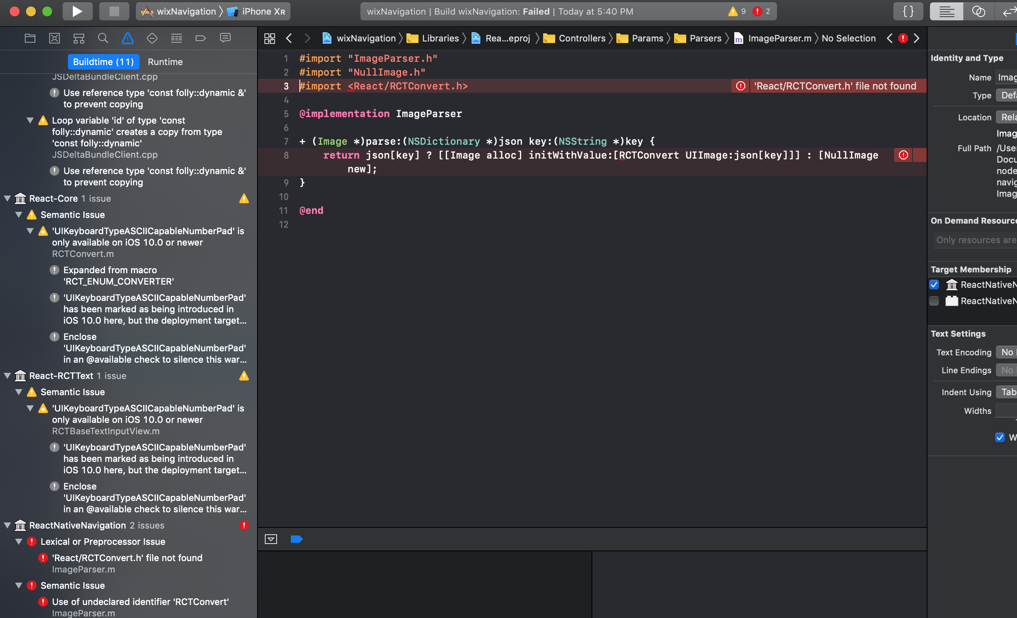Open the Report navigator speech bubble icon

coord(225,38)
